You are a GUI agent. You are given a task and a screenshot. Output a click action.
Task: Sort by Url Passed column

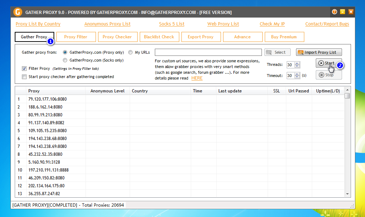click(299, 91)
